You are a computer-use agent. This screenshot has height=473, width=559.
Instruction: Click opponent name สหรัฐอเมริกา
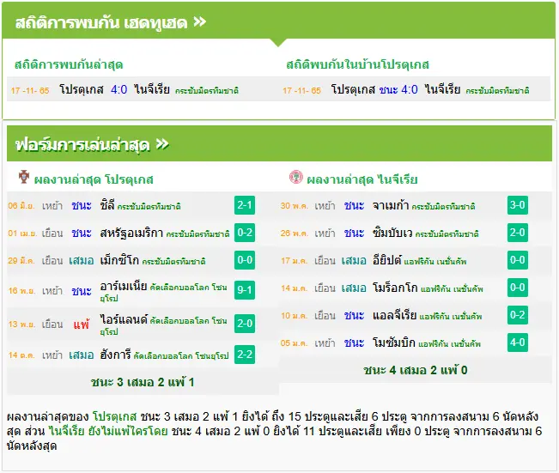coord(131,233)
